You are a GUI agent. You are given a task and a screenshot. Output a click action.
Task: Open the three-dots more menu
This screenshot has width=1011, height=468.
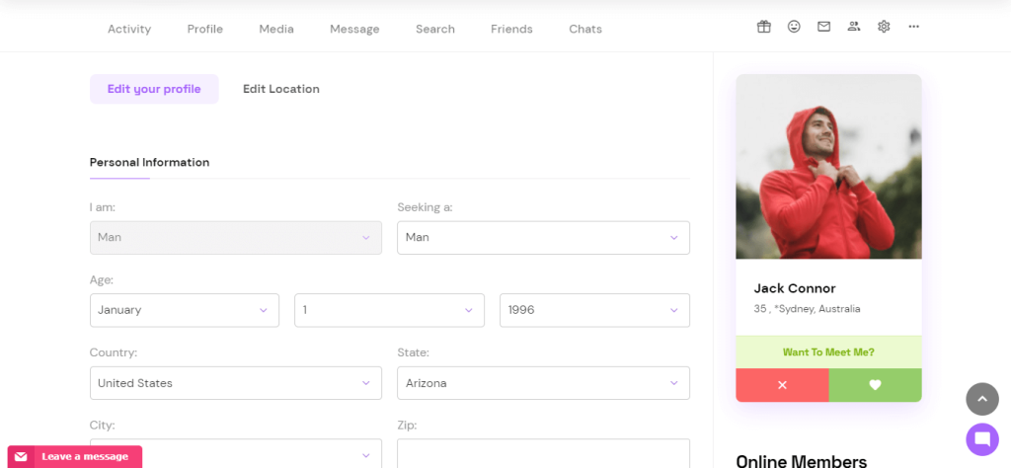pos(913,27)
